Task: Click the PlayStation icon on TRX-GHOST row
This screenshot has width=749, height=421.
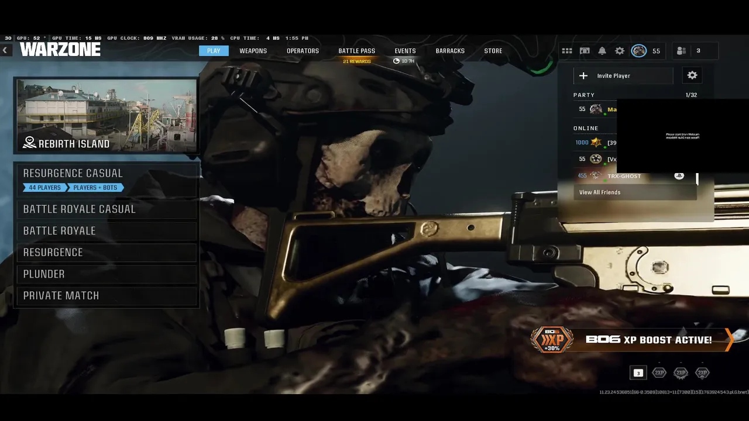Action: pyautogui.click(x=679, y=175)
